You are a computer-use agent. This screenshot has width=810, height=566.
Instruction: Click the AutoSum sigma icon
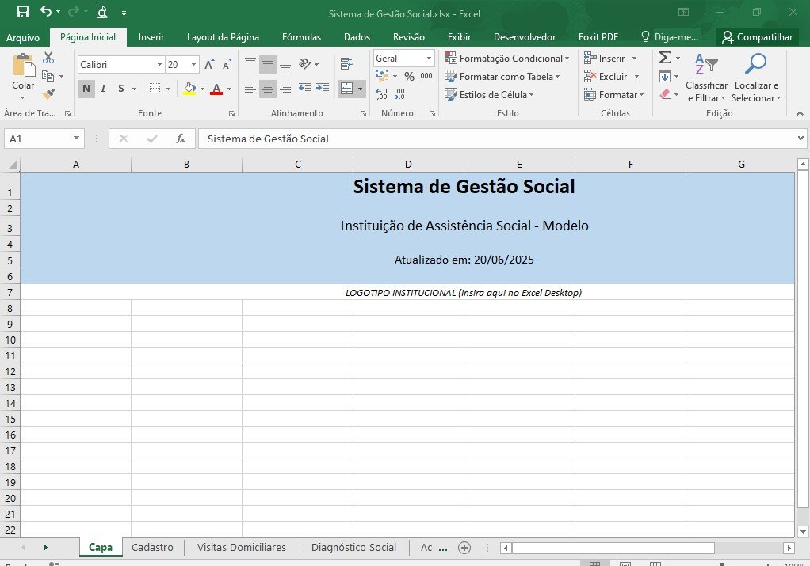(x=665, y=57)
